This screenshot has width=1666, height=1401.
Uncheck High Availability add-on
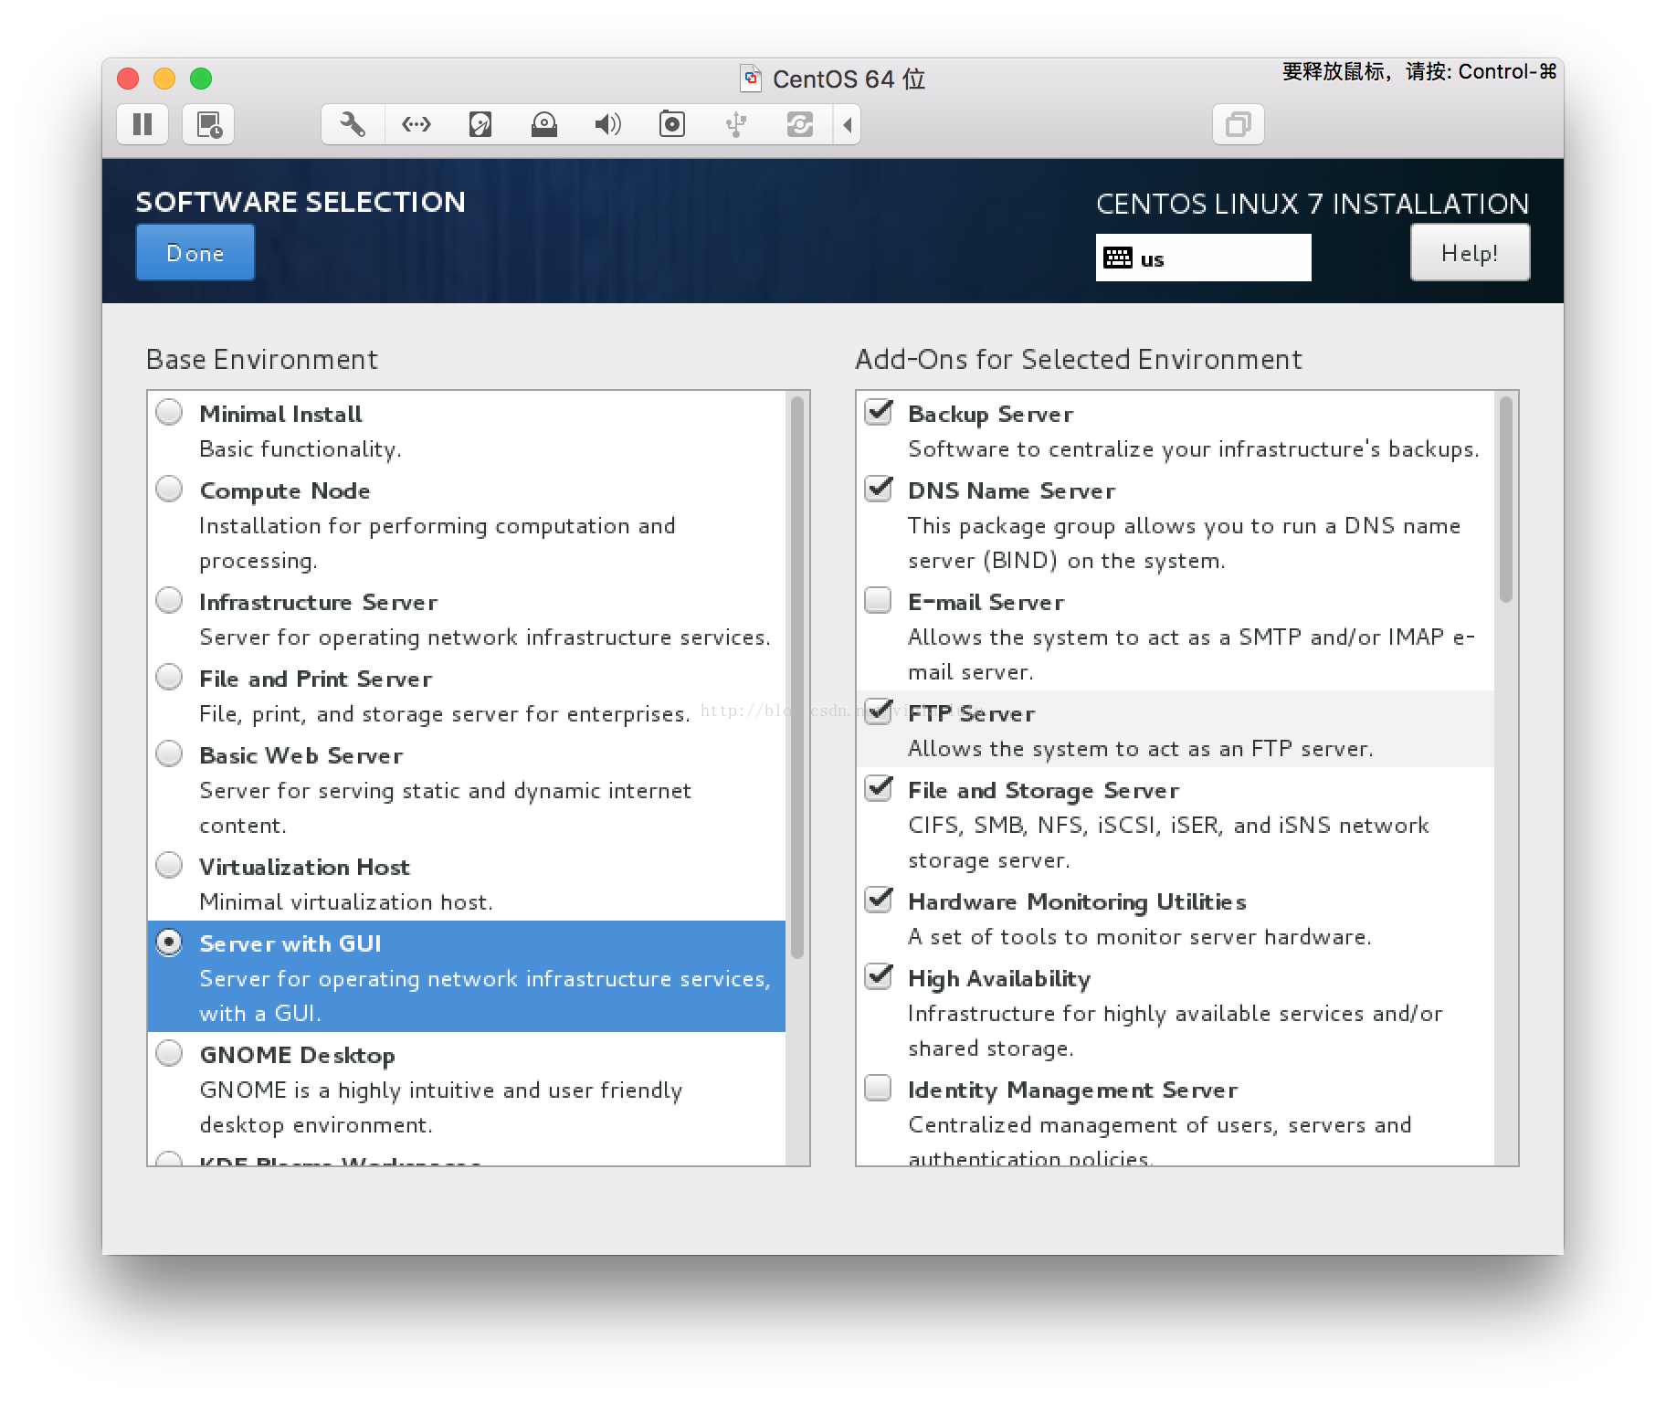click(x=879, y=977)
